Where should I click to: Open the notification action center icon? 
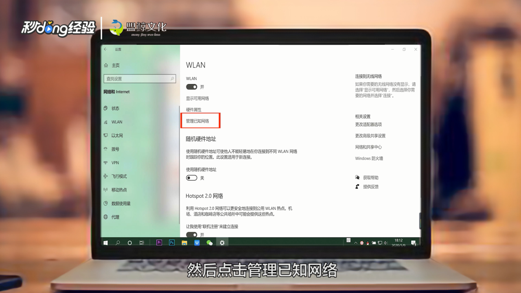pos(414,243)
